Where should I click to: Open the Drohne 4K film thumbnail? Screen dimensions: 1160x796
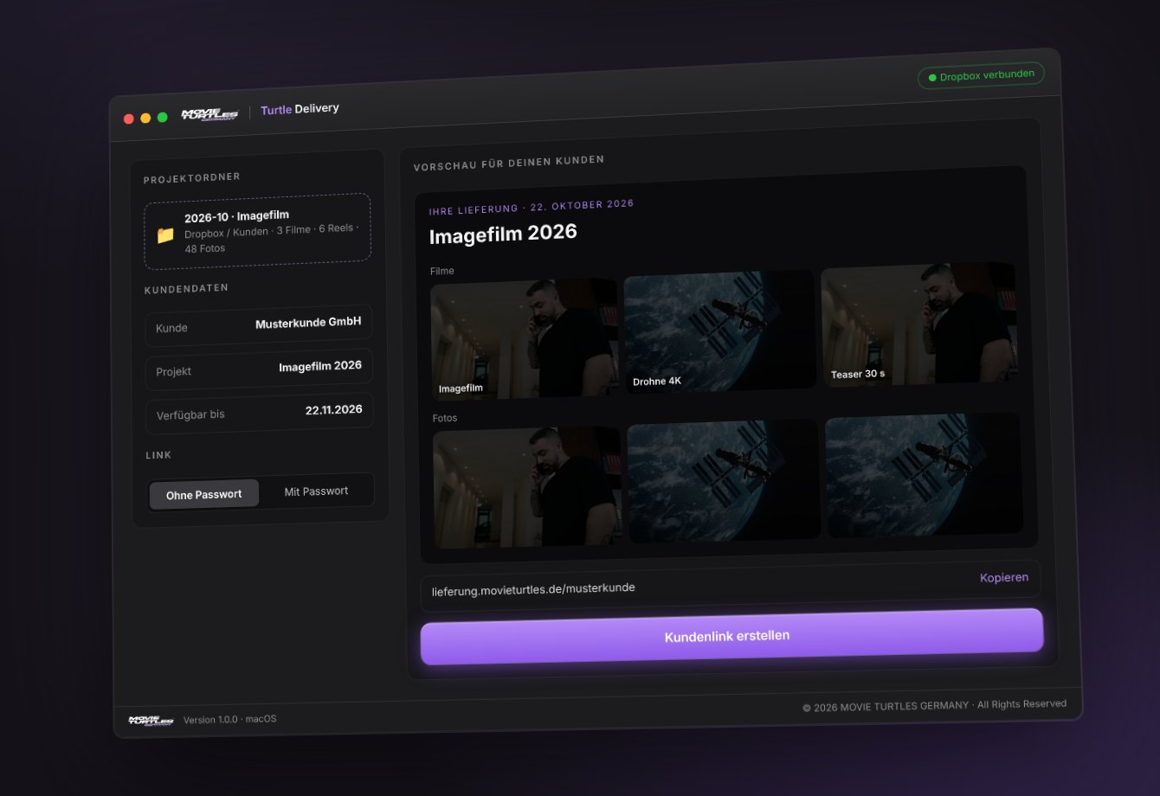point(719,330)
